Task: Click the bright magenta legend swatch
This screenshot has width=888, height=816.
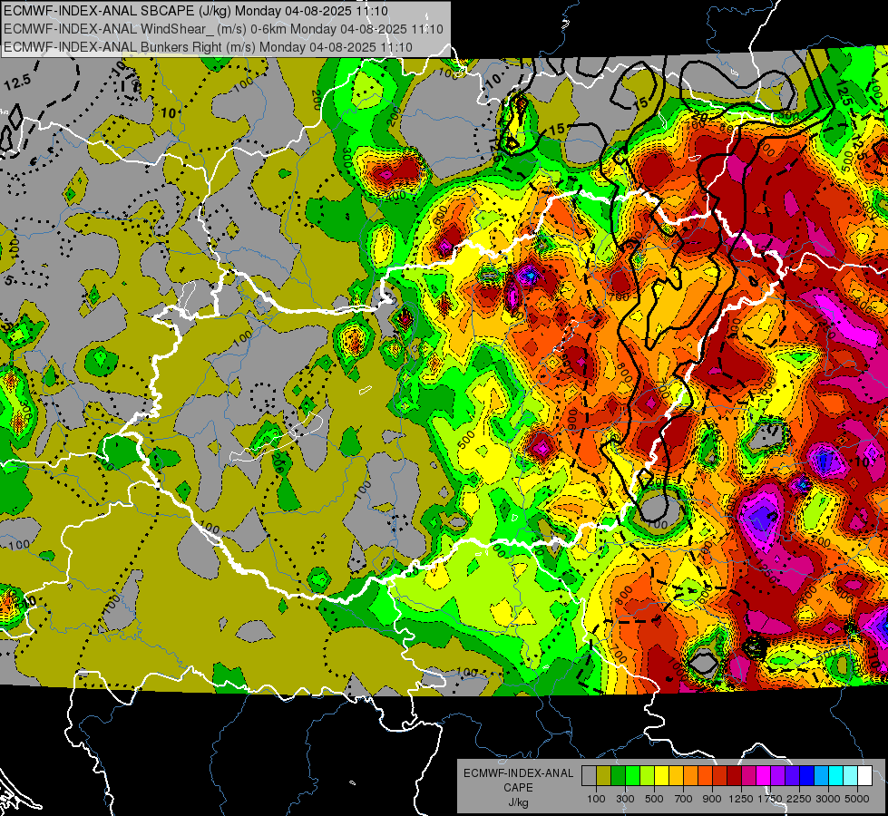Action: pos(764,775)
